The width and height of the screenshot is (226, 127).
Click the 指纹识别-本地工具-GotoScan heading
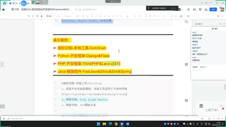tap(82, 48)
